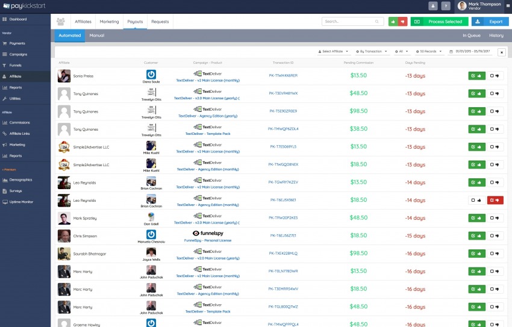Screen dimensions: 512x327
Task: Open the History view
Action: (496, 36)
